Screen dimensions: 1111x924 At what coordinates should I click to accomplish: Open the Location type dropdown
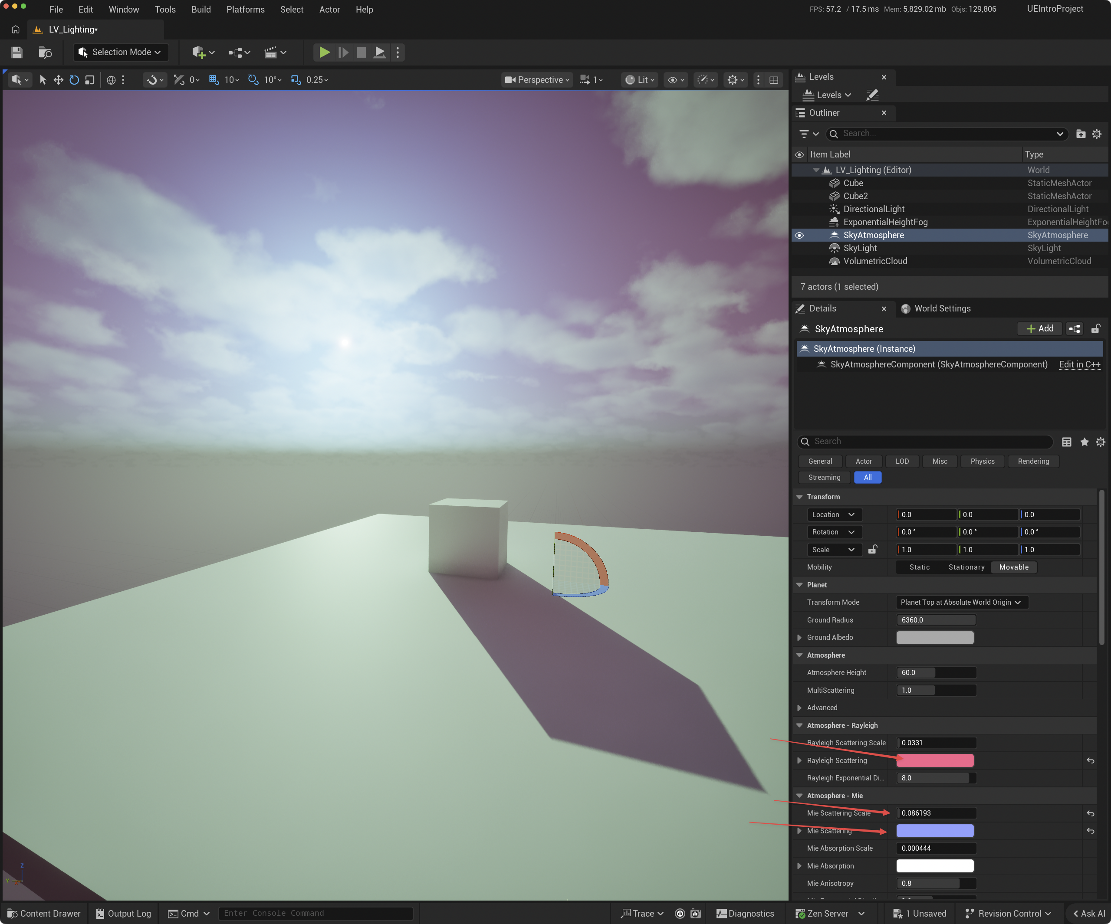(834, 514)
